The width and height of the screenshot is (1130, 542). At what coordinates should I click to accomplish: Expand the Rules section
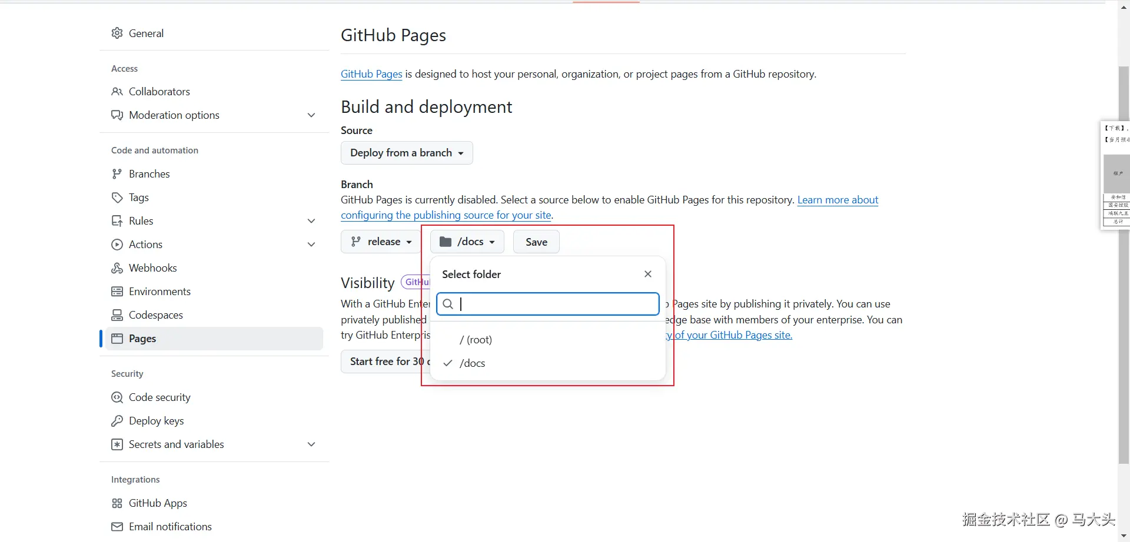[x=311, y=221]
